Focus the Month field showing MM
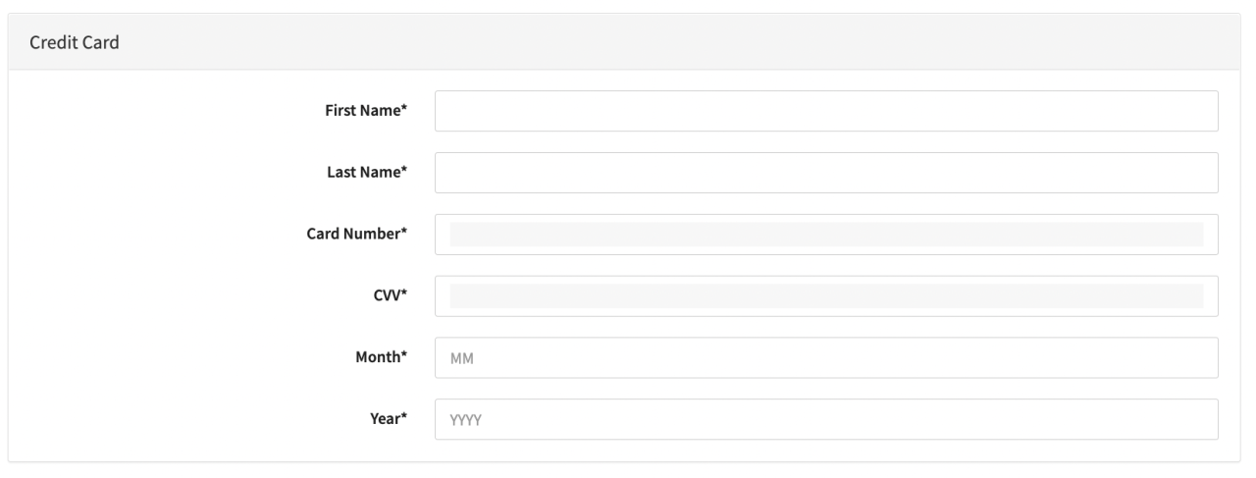1256x478 pixels. [x=826, y=358]
